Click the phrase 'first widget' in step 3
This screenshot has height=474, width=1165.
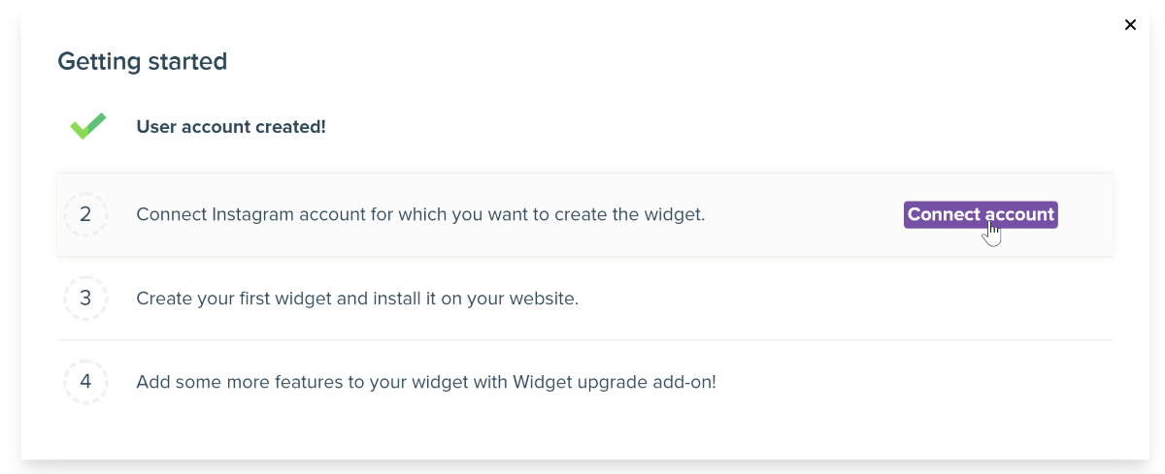283,299
